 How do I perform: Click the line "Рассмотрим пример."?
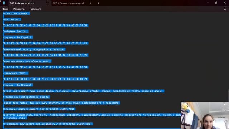pos(15,14)
